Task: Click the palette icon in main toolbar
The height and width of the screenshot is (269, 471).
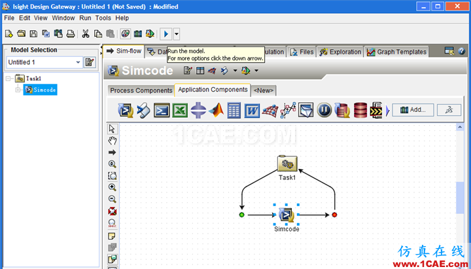Action: point(126,33)
